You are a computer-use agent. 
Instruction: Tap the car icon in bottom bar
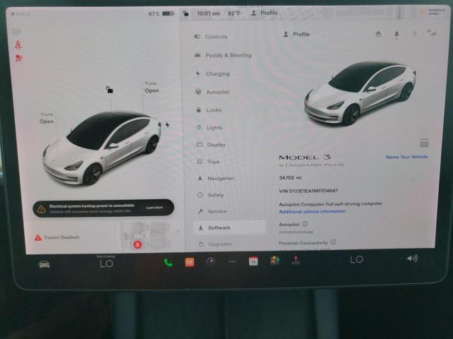(x=45, y=264)
